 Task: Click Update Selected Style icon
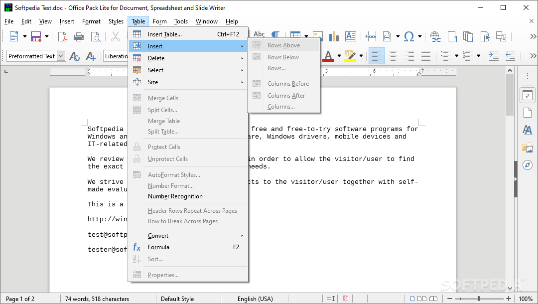(74, 56)
